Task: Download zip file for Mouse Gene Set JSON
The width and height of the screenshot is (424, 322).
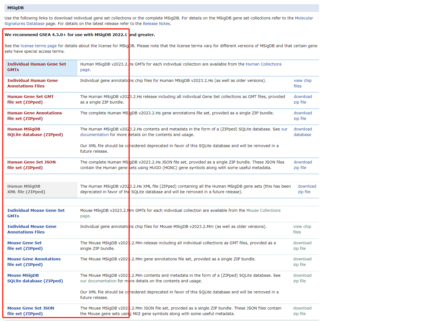Action: [302, 311]
